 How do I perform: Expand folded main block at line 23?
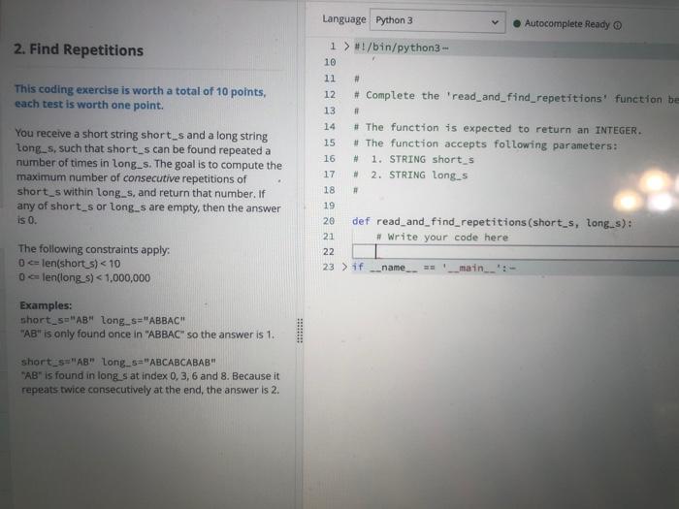pos(344,267)
